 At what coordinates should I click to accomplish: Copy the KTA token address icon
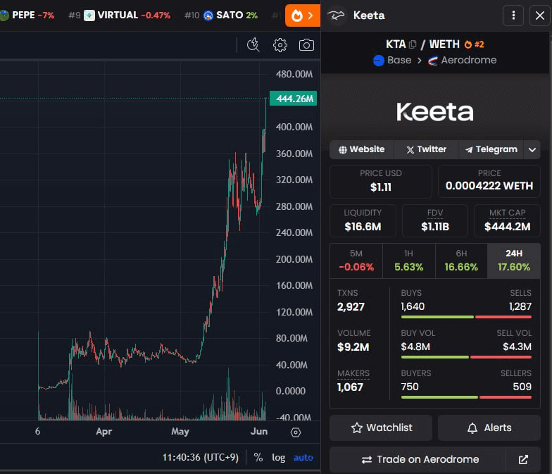pos(413,44)
